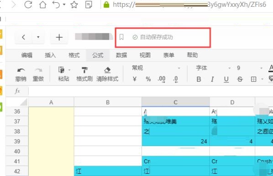Viewport: 273px width, 176px height.
Task: Go back using the left chevron button
Action: (23, 37)
